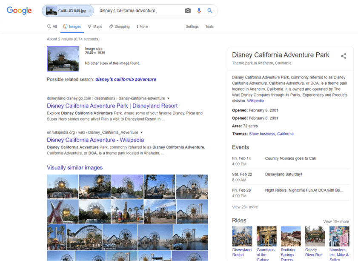Screen dimensions: 358x261
Task: Open the Disneyland Saturday! event
Action: click(290, 177)
